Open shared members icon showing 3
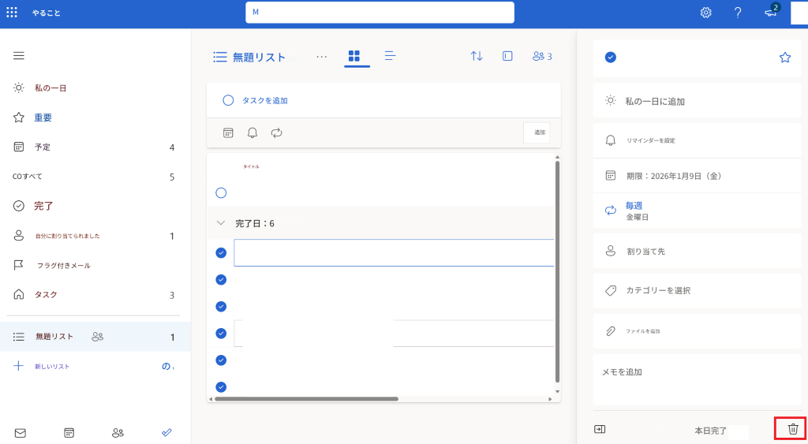This screenshot has width=808, height=444. pyautogui.click(x=542, y=56)
